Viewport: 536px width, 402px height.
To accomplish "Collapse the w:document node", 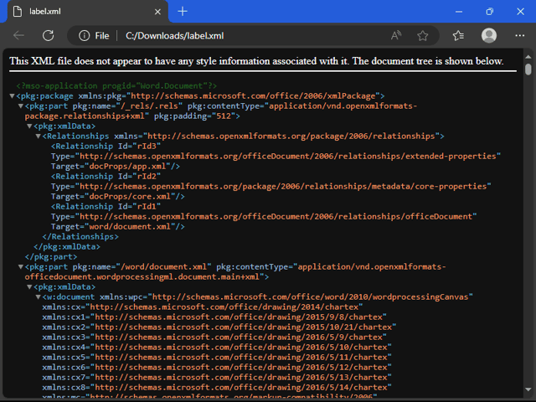I will (39, 296).
